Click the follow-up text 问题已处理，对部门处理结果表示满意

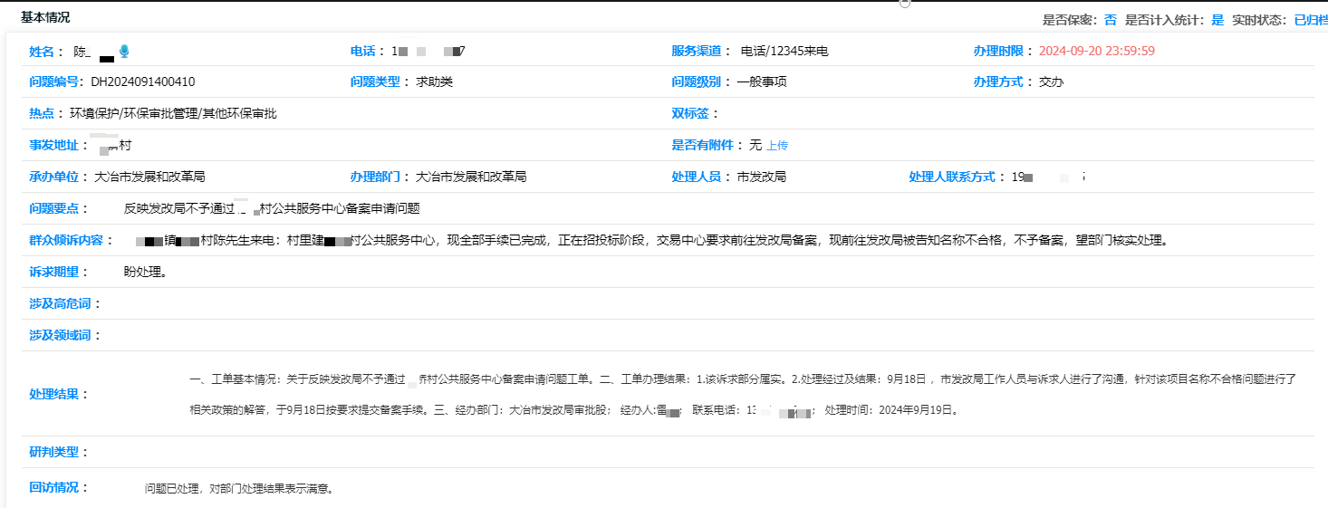tap(239, 489)
